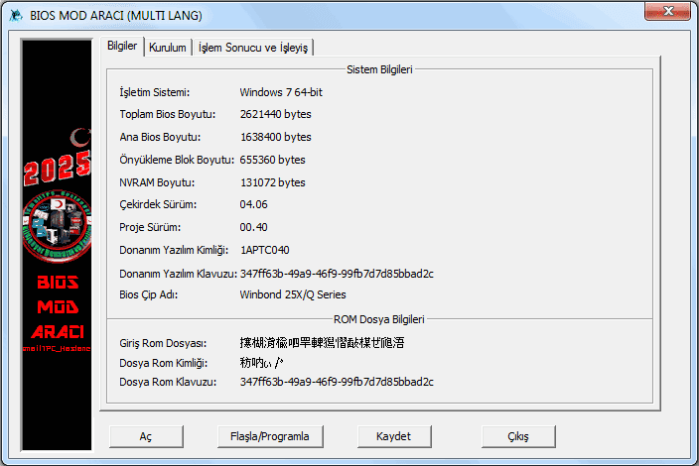
Task: Click the Giriş Rom Dosyası value text
Action: (322, 343)
